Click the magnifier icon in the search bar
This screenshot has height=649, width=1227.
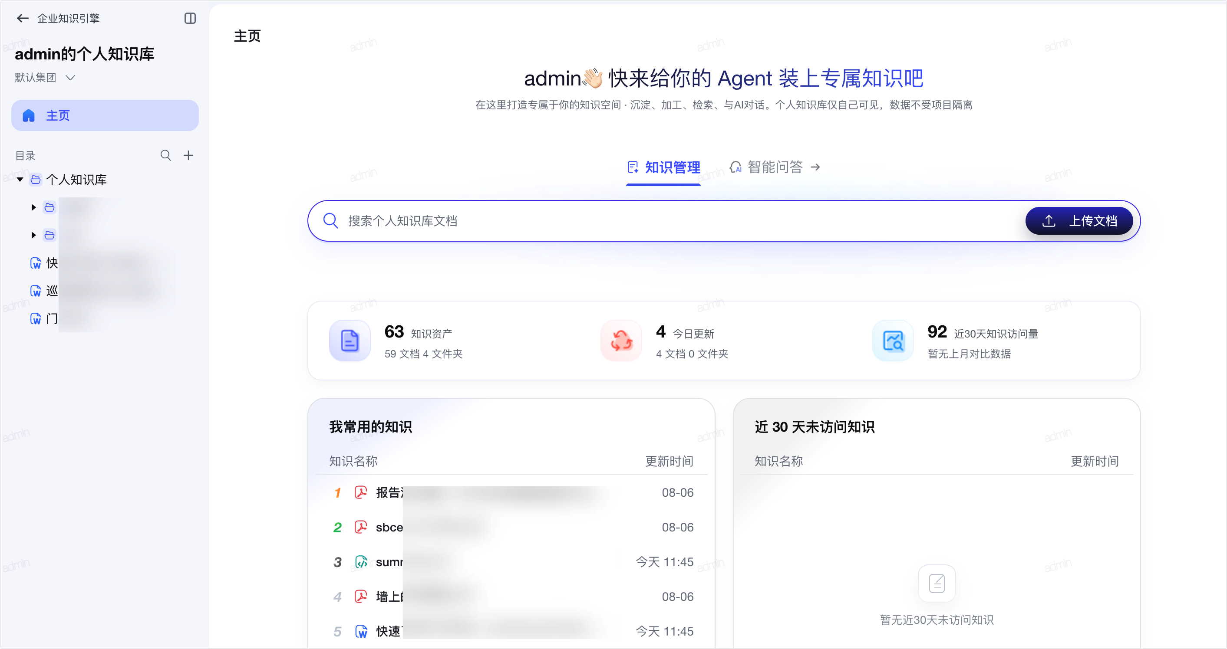pyautogui.click(x=330, y=221)
